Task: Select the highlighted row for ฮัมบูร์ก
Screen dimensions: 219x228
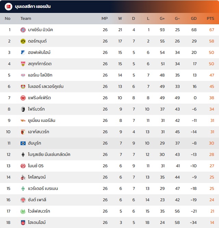Action: 109,143
